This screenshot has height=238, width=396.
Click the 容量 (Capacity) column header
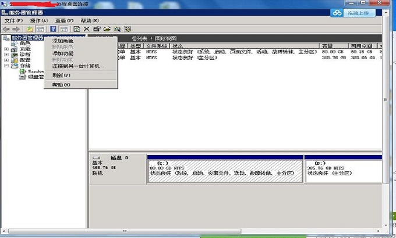click(x=327, y=46)
